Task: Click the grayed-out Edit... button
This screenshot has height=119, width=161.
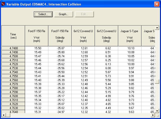Action: 84,14
